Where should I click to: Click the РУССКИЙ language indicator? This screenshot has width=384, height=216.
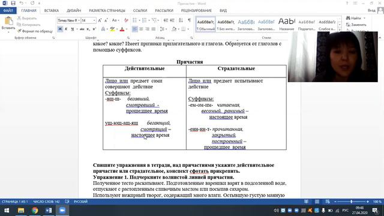click(x=80, y=202)
